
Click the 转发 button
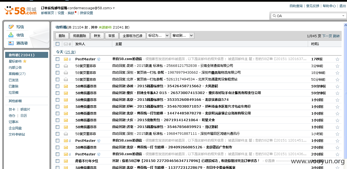[x=97, y=36]
